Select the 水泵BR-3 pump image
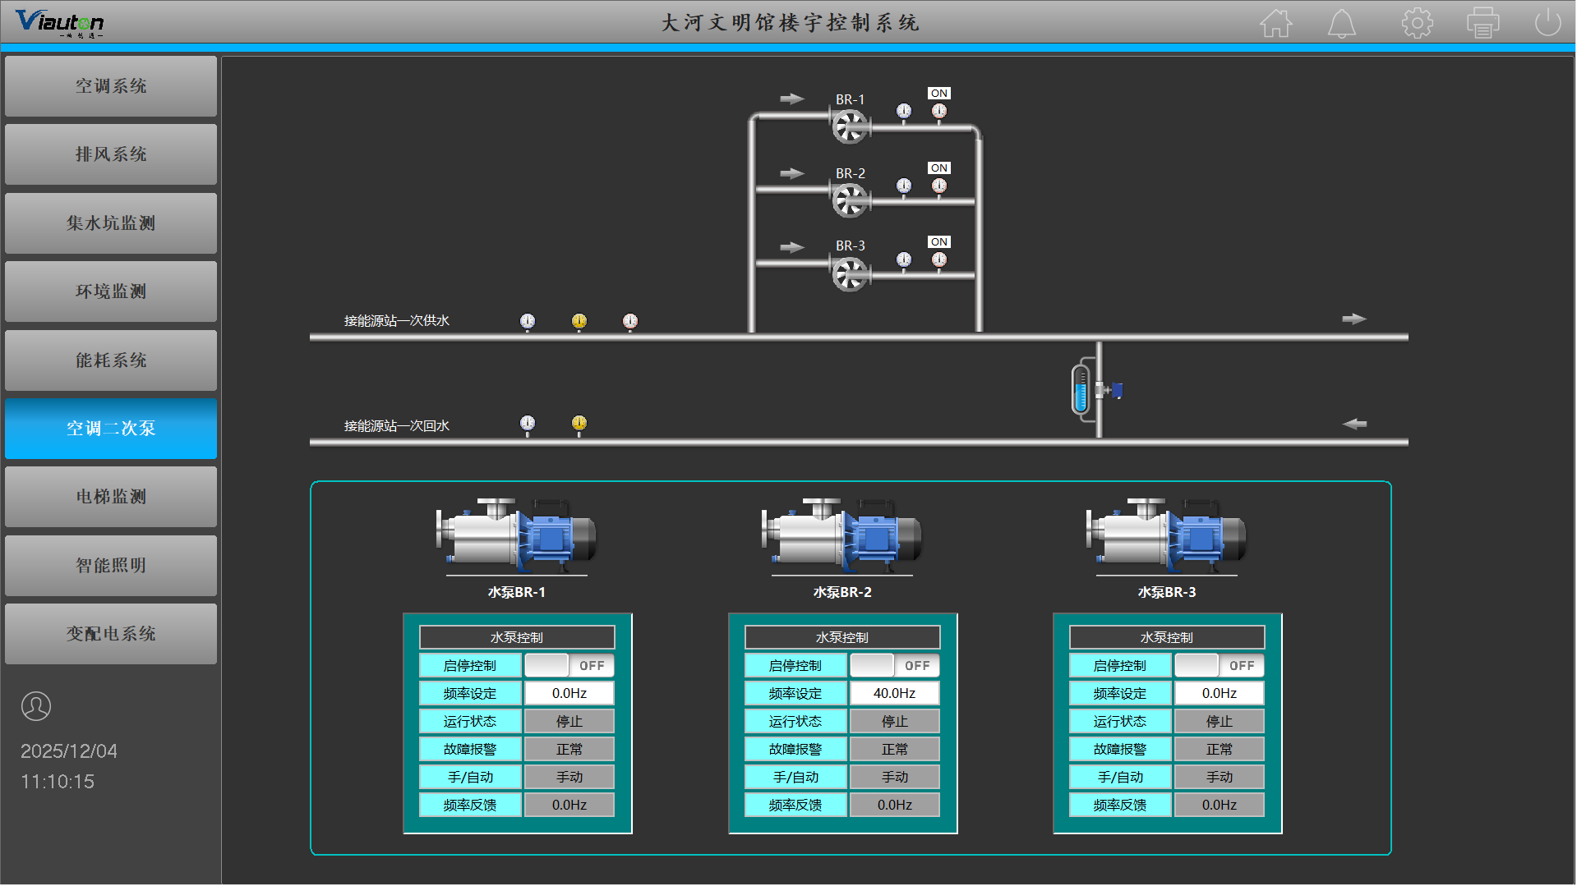This screenshot has height=886, width=1577. 1166,535
